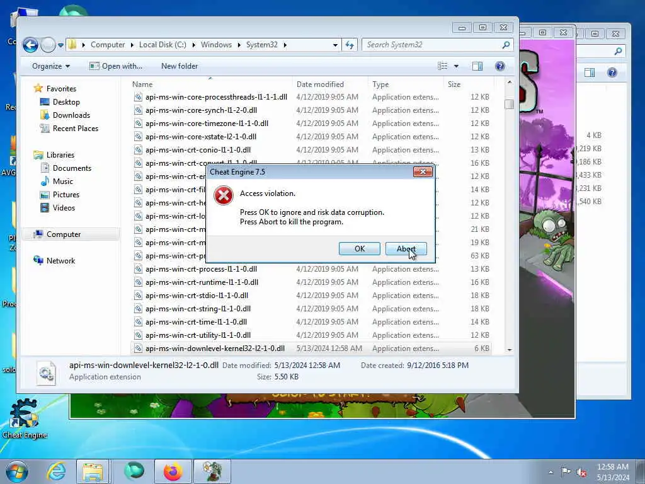Click the muted volume tray icon
This screenshot has width=645, height=484.
pos(581,471)
